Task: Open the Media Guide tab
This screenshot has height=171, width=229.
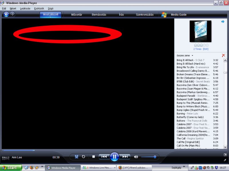Action: [179, 15]
